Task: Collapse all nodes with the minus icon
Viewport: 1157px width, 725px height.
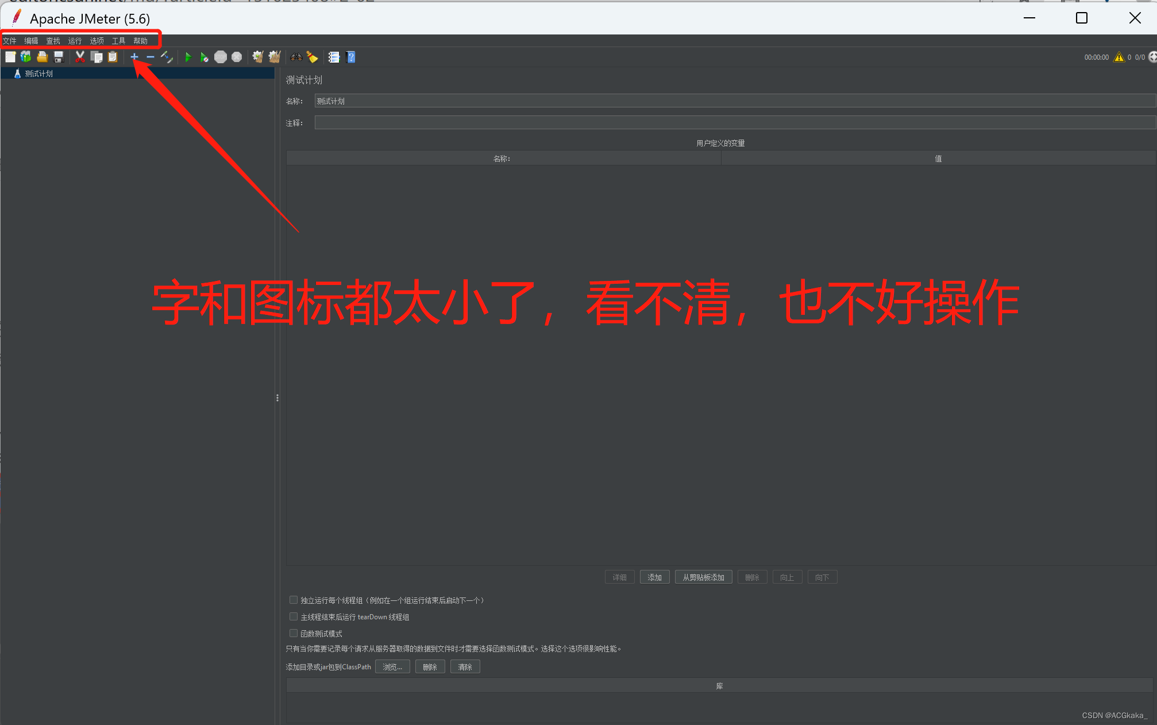Action: [x=151, y=57]
